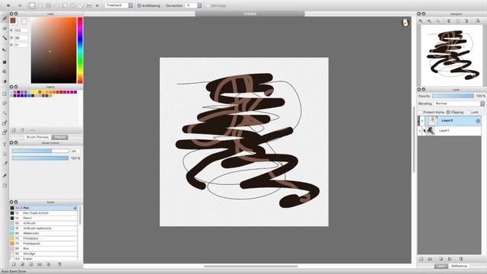
Task: Select the FireAlpaca2 brush
Action: pyautogui.click(x=43, y=244)
